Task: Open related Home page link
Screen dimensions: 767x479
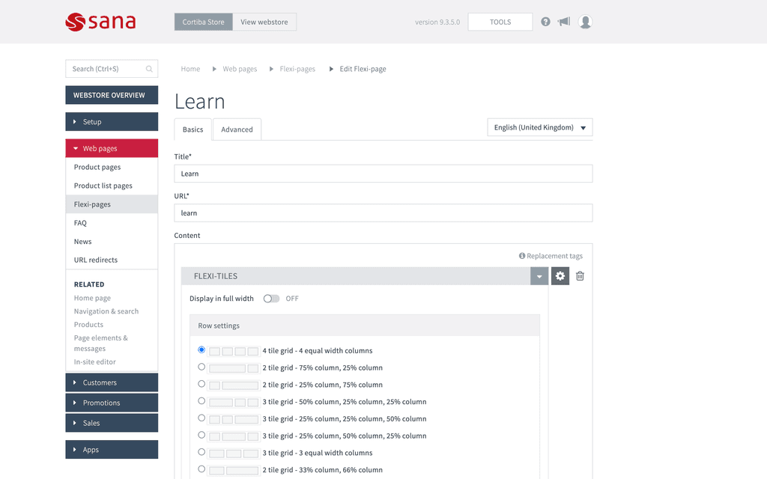Action: click(x=92, y=298)
